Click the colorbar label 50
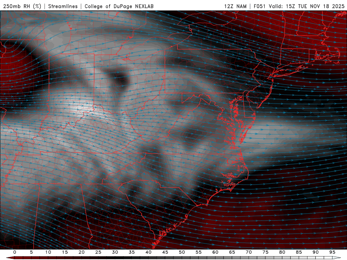This screenshot has width=347, height=260. point(182,252)
